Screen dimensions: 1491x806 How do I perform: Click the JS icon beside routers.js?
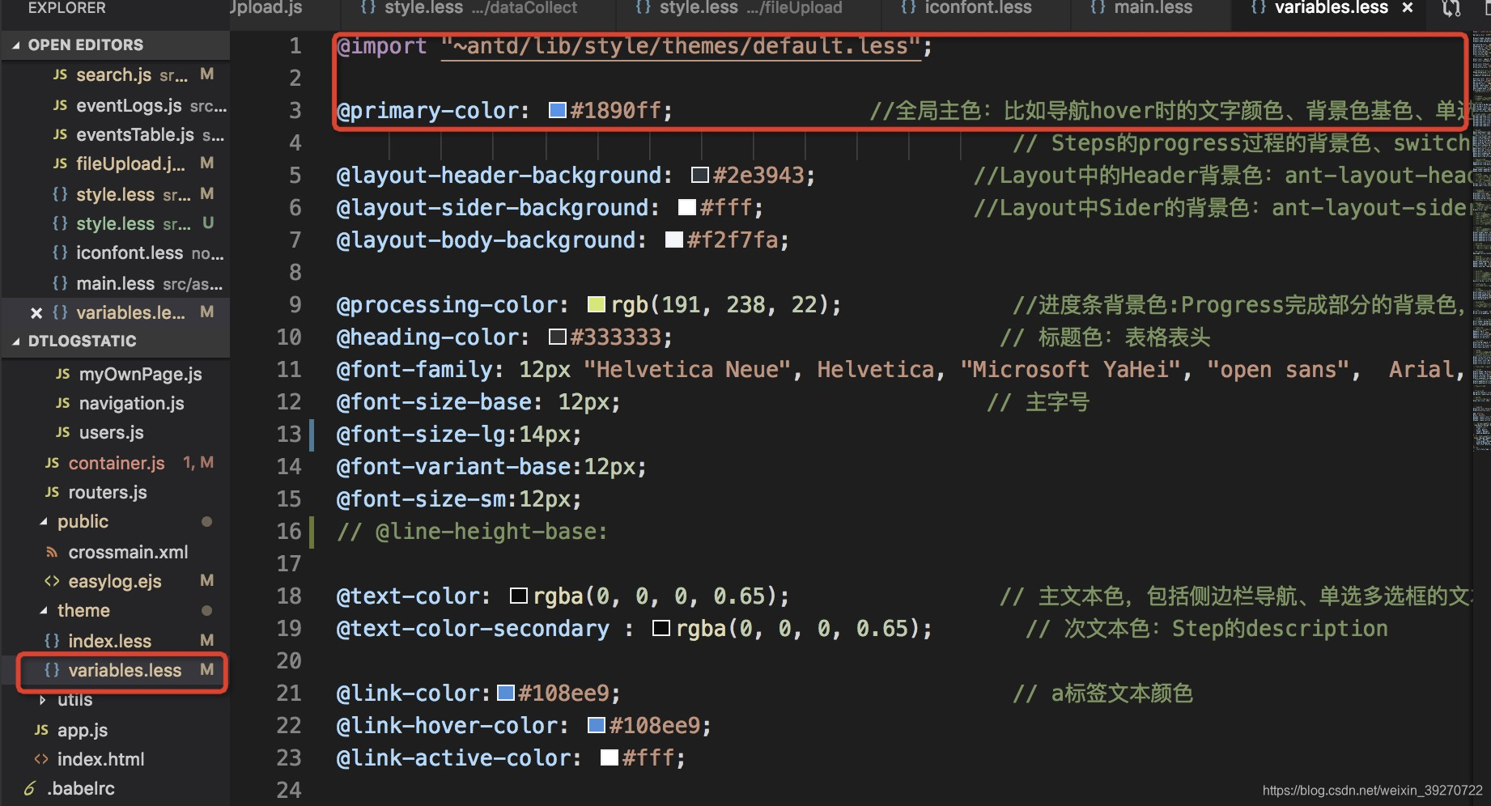point(52,493)
